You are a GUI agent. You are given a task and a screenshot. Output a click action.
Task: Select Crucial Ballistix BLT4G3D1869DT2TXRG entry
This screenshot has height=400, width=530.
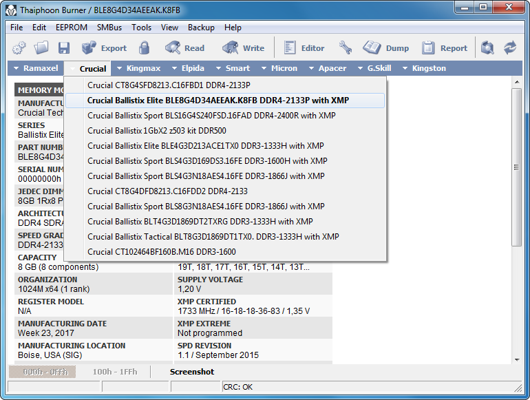pos(225,222)
